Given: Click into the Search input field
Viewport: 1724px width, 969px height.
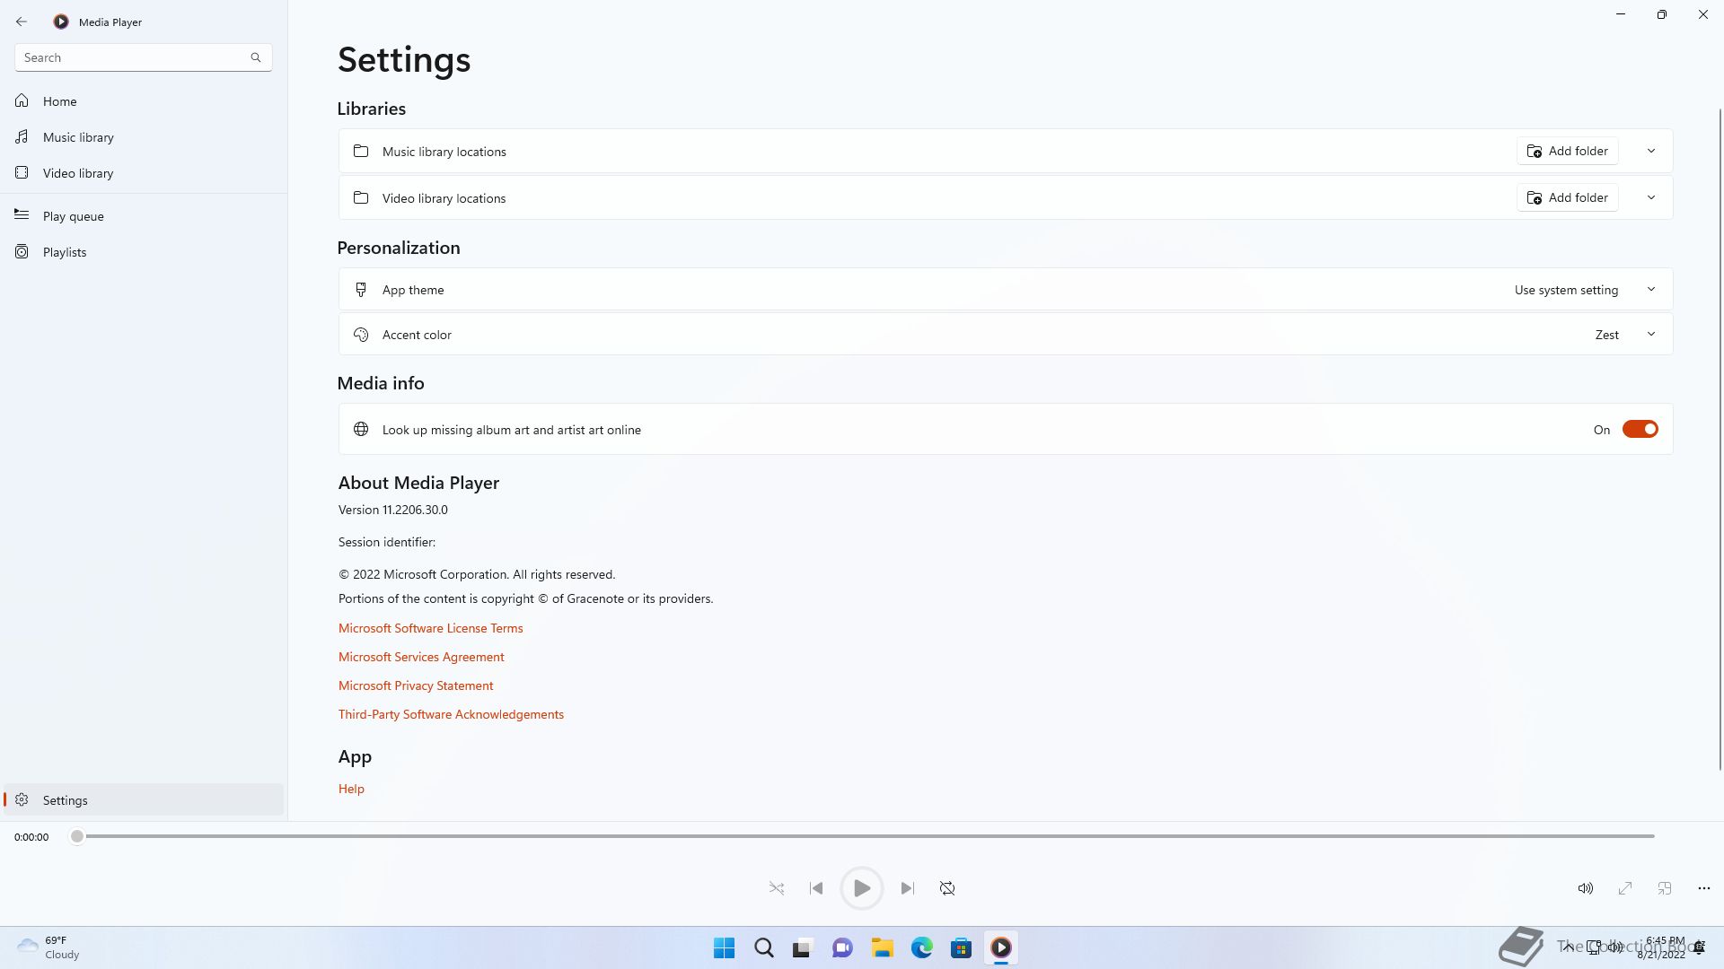Looking at the screenshot, I should point(133,57).
